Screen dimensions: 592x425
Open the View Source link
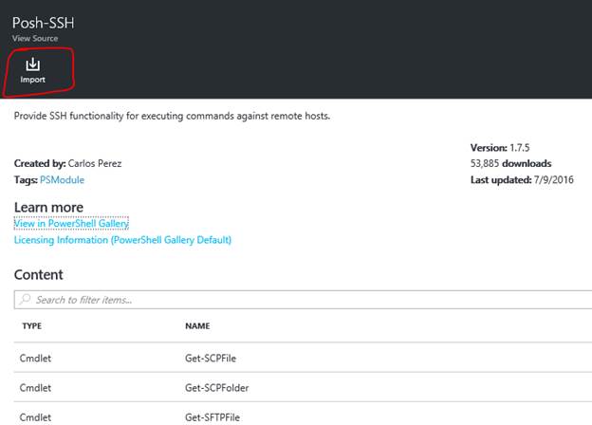[x=34, y=39]
